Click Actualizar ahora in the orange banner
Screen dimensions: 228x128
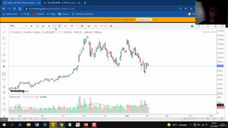[x=144, y=20]
